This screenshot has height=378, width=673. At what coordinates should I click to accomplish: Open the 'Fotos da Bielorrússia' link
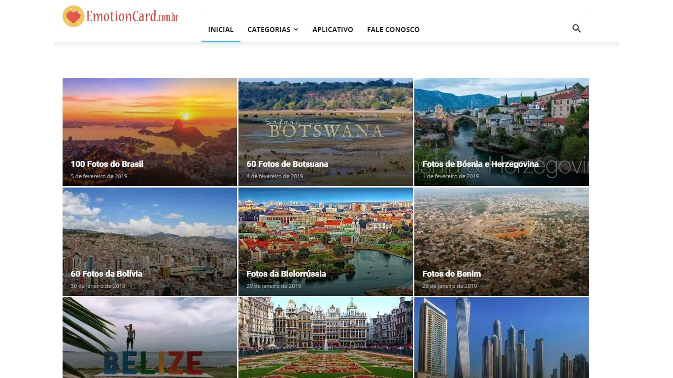coord(286,274)
